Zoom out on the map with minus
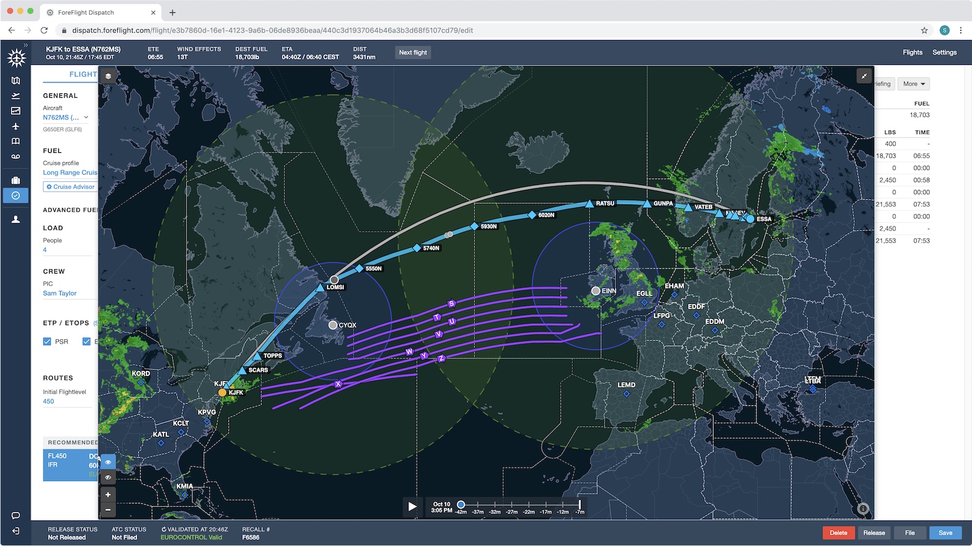The width and height of the screenshot is (972, 546). pyautogui.click(x=108, y=510)
